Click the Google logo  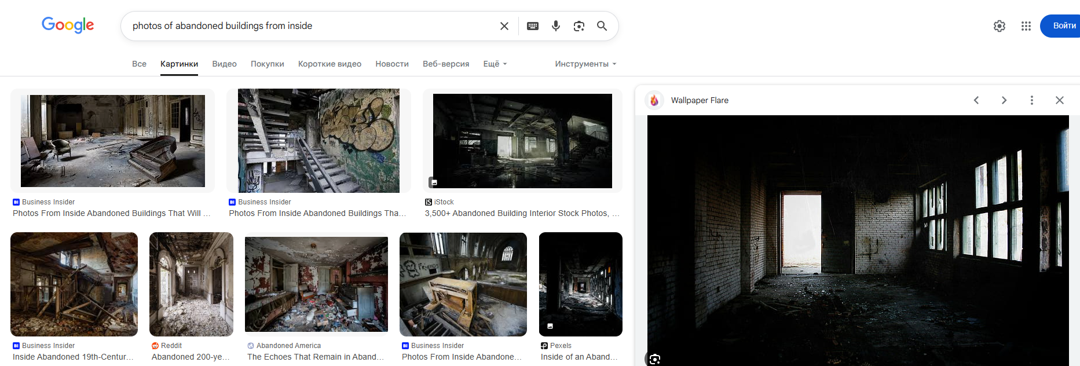(x=68, y=25)
